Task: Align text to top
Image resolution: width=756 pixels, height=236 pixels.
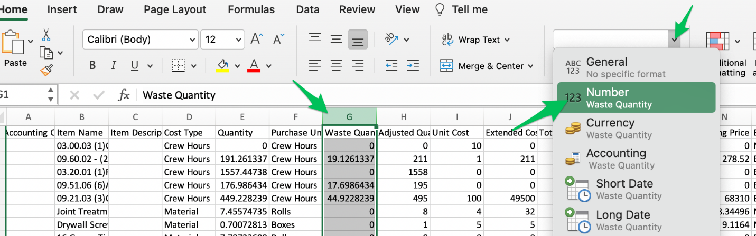Action: [x=315, y=37]
